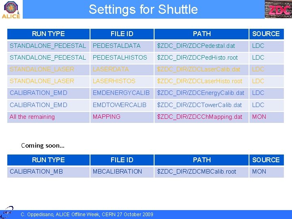Click FILE ID header above PEDESTALDATA
This screenshot has height=219, width=292.
(122, 34)
